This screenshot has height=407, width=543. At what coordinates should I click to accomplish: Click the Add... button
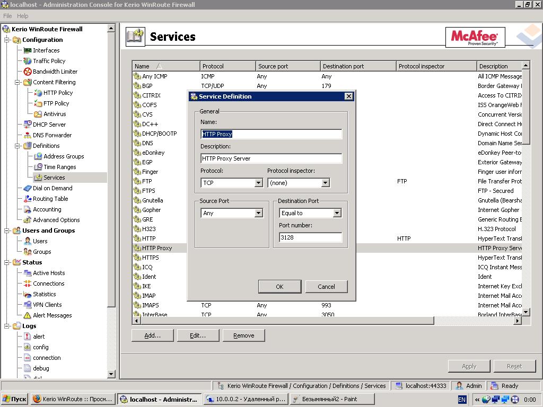point(152,335)
